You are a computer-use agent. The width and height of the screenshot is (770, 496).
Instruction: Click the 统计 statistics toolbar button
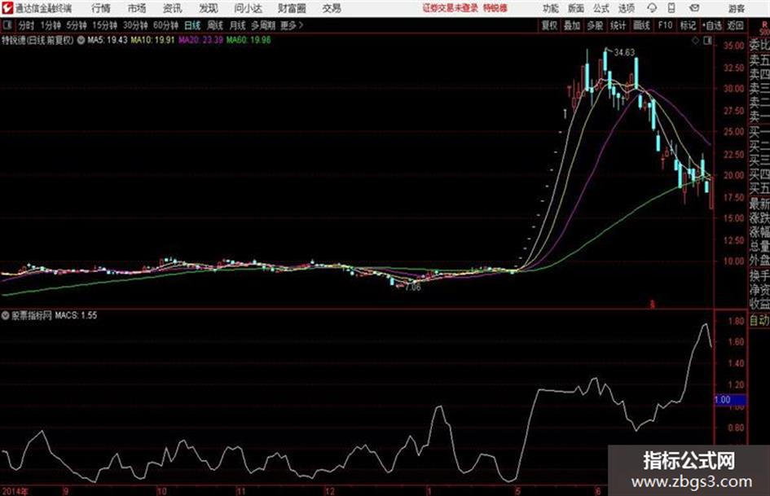click(618, 25)
